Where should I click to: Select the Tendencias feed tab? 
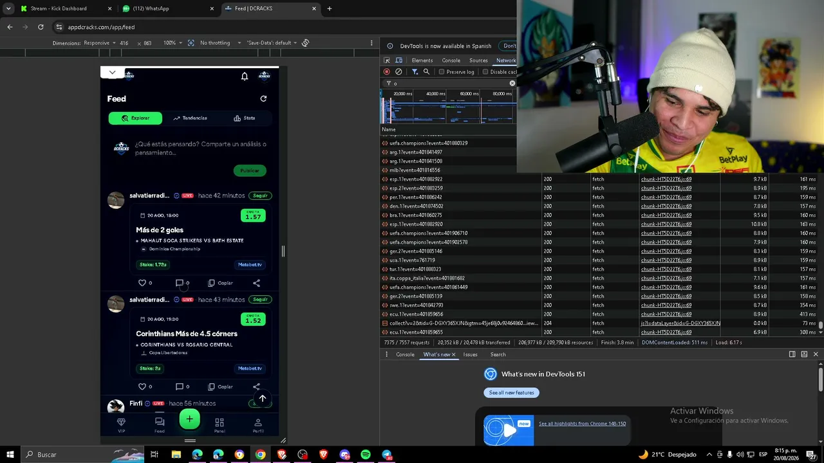190,118
